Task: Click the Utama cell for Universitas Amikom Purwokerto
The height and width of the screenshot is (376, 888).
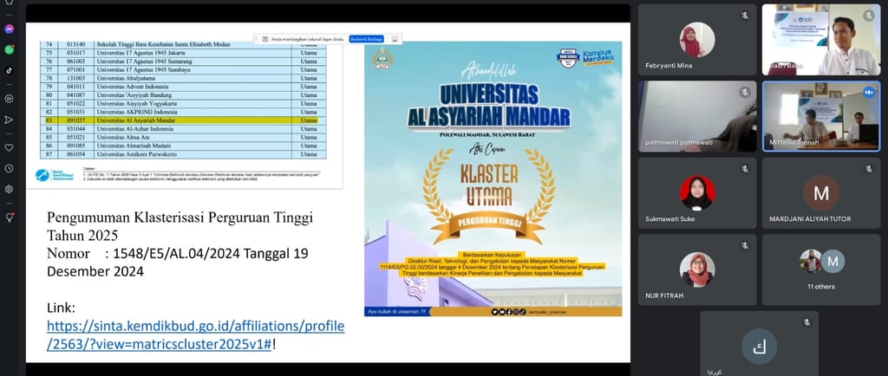Action: tap(310, 154)
